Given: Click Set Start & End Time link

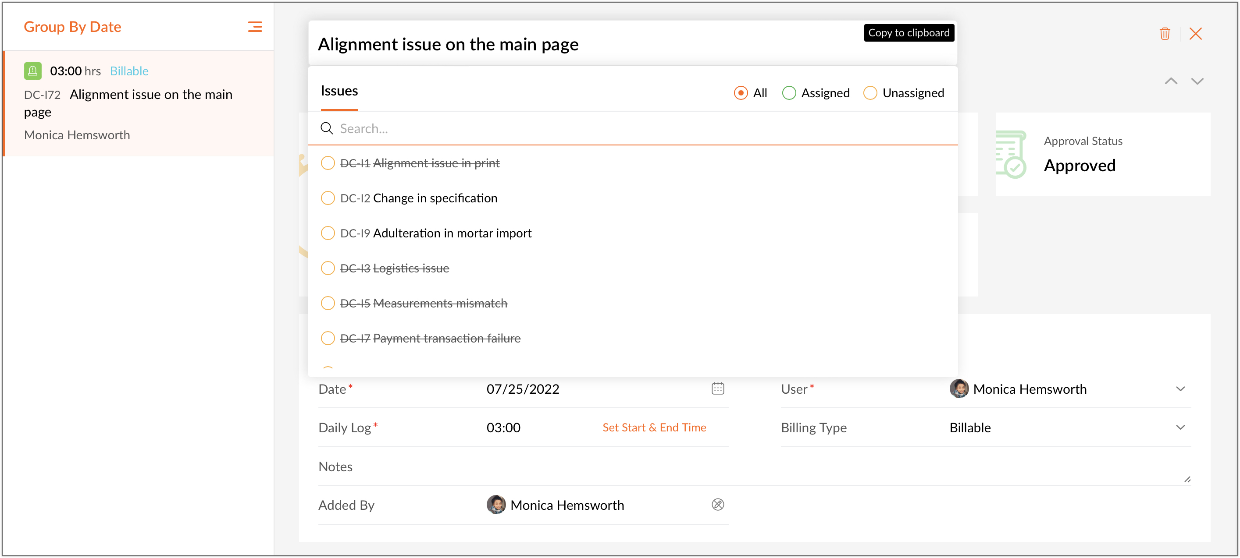Looking at the screenshot, I should click(654, 427).
